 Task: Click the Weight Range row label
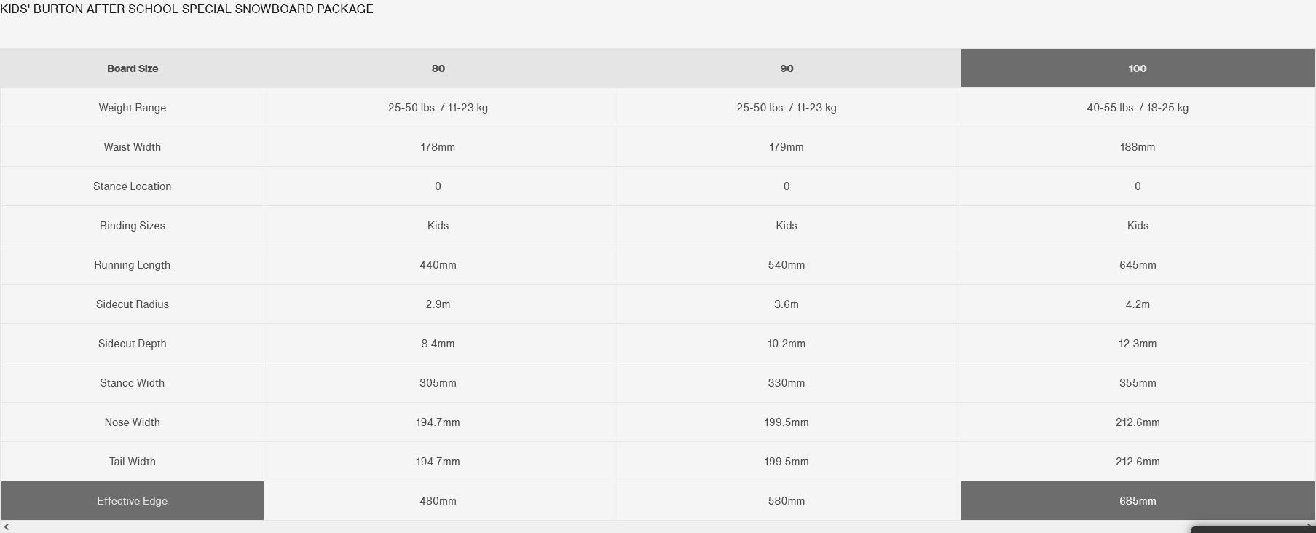click(133, 108)
